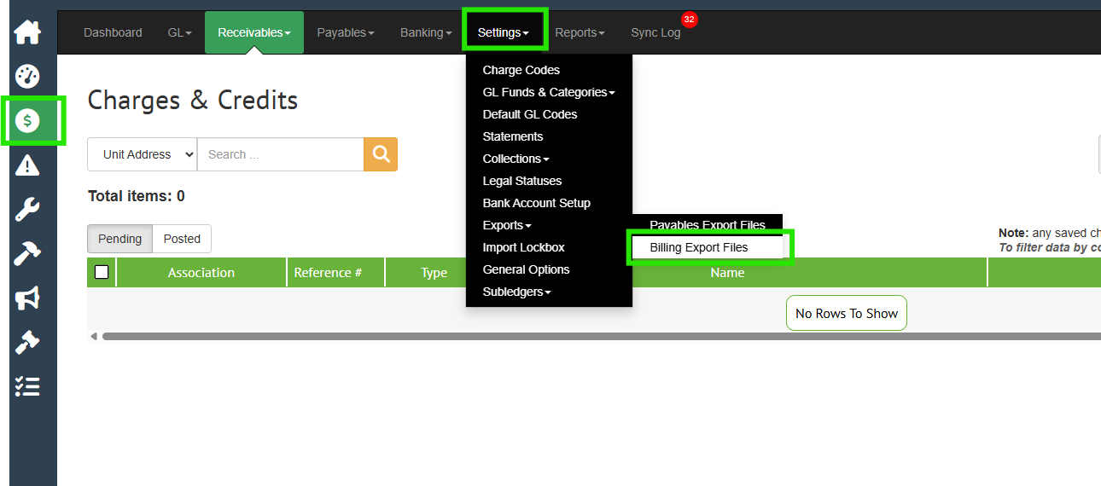Open the gauge dashboard sidebar icon

click(x=27, y=77)
